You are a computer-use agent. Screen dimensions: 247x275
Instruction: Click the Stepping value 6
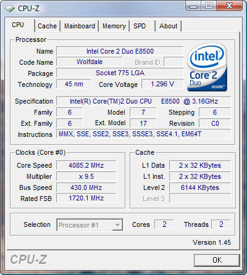215,112
